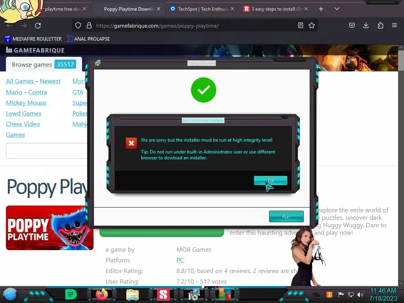Click the Poppy Playtime cover thumbnail
This screenshot has width=404, height=303.
pos(49,228)
